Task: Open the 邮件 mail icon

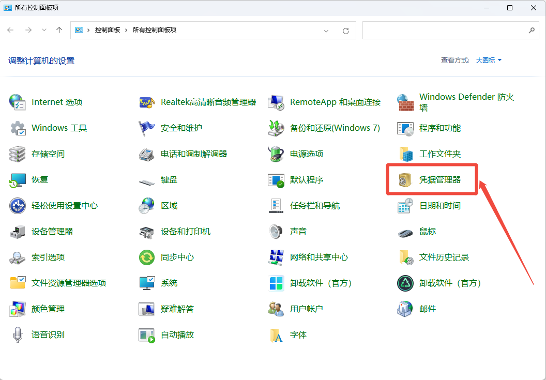Action: click(405, 309)
